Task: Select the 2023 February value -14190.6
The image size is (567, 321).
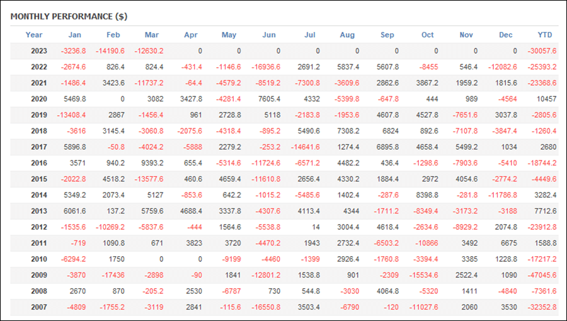Action: (110, 51)
